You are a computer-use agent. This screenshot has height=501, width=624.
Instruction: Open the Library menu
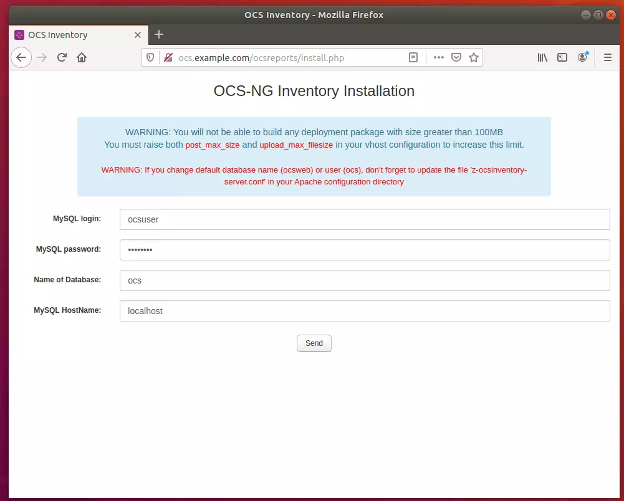click(x=542, y=58)
